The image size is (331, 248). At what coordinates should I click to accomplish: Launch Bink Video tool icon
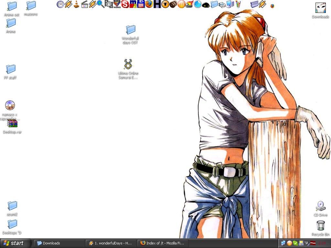117,4
